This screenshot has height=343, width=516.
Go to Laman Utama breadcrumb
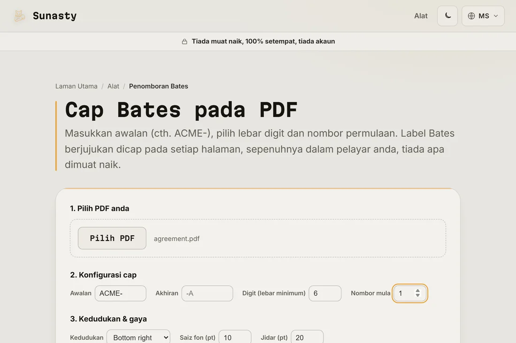[76, 86]
